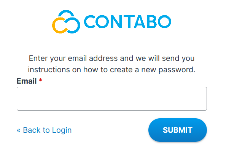Click inside the empty email text box
Screen dimensions: 237x154
[111, 99]
